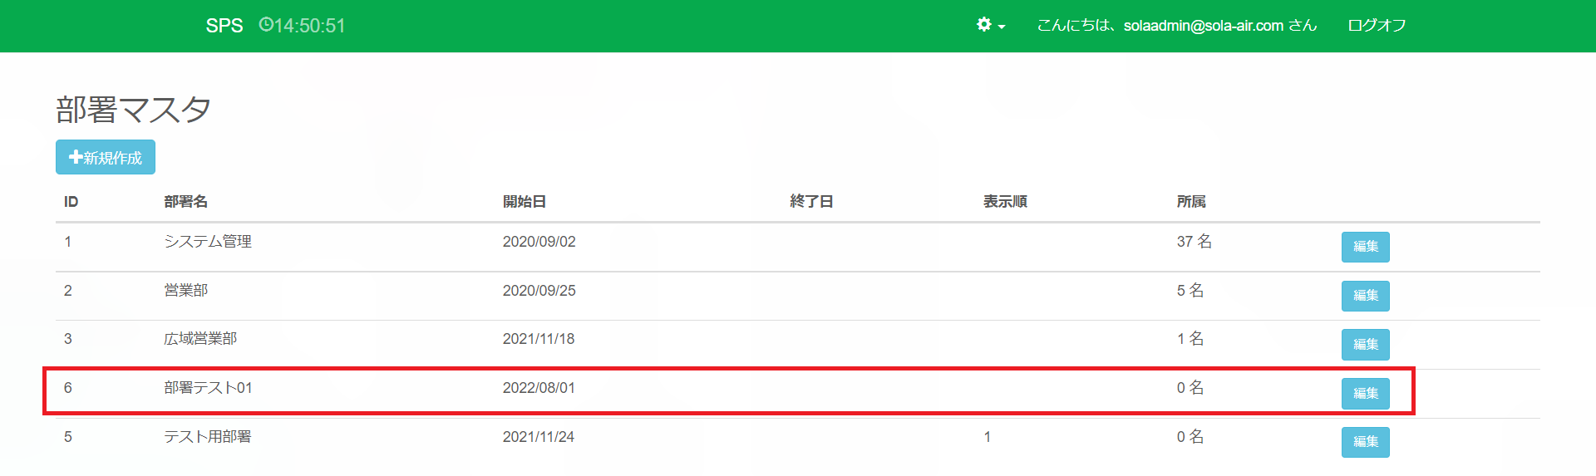Screen dimensions: 1596x476
Task: Select the 所属 column header
Action: click(x=1190, y=202)
